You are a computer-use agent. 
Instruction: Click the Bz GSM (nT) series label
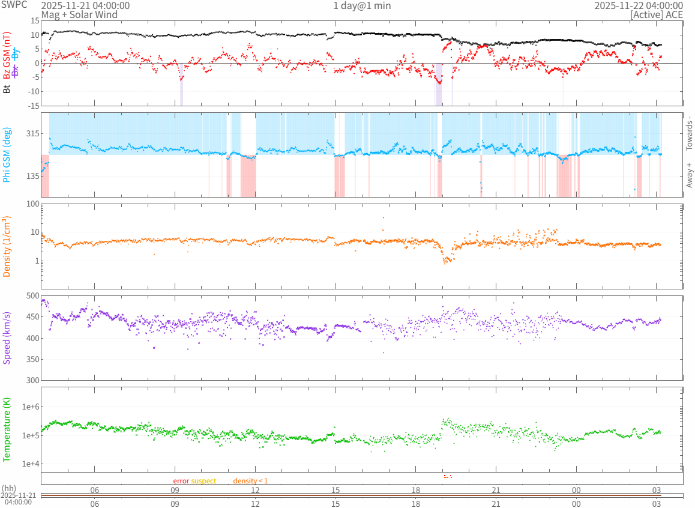pyautogui.click(x=7, y=55)
